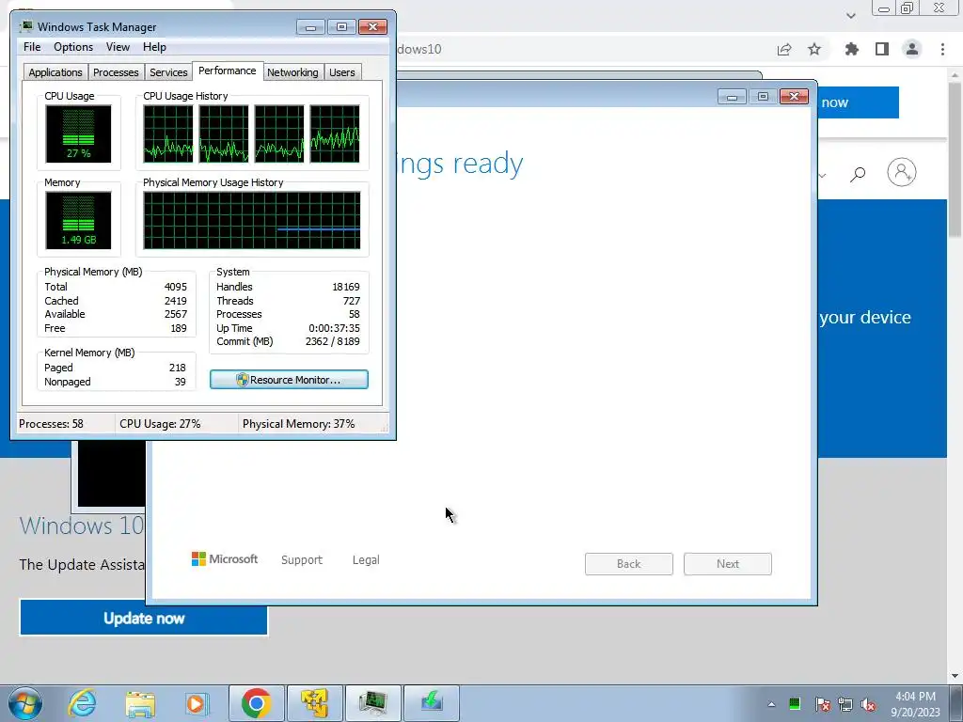Switch to the Processes tab
Image resolution: width=963 pixels, height=722 pixels.
116,72
